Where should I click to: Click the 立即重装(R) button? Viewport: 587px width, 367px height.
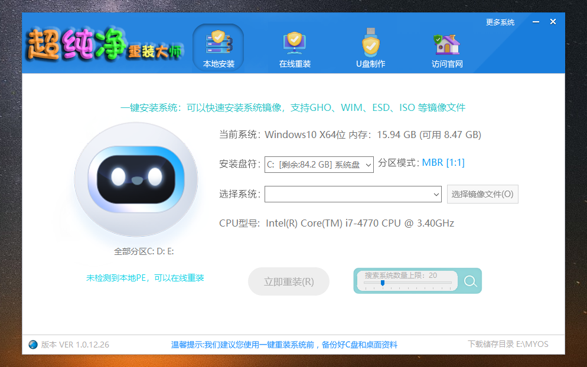(289, 281)
